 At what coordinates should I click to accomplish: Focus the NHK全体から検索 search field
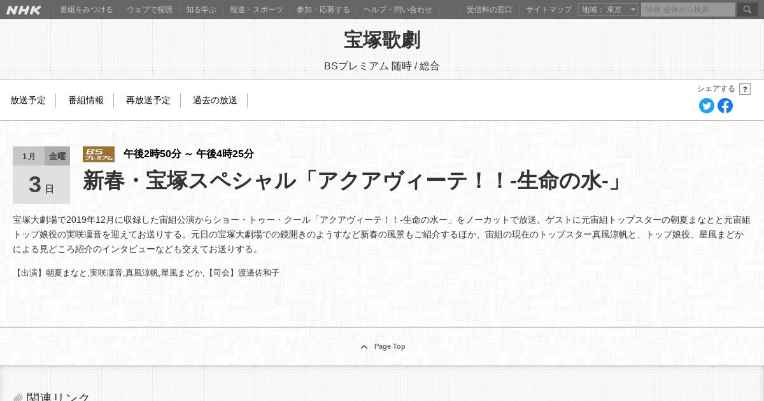[x=688, y=10]
